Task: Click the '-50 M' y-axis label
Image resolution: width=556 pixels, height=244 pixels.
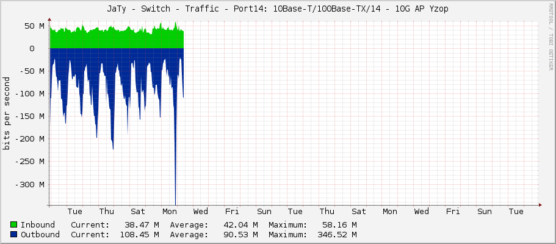Action: [32, 71]
